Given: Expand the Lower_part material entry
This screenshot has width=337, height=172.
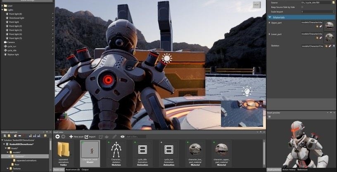Looking at the screenshot, I should pyautogui.click(x=269, y=34).
